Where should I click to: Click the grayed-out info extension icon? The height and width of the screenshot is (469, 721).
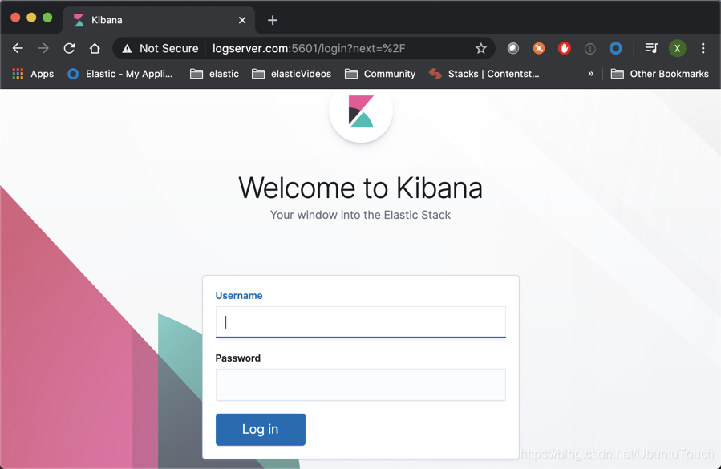click(x=590, y=48)
